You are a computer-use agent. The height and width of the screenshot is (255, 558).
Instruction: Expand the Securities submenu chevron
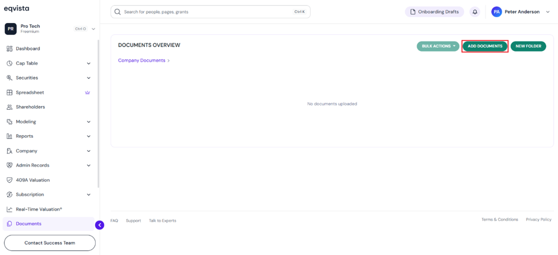[x=89, y=78]
